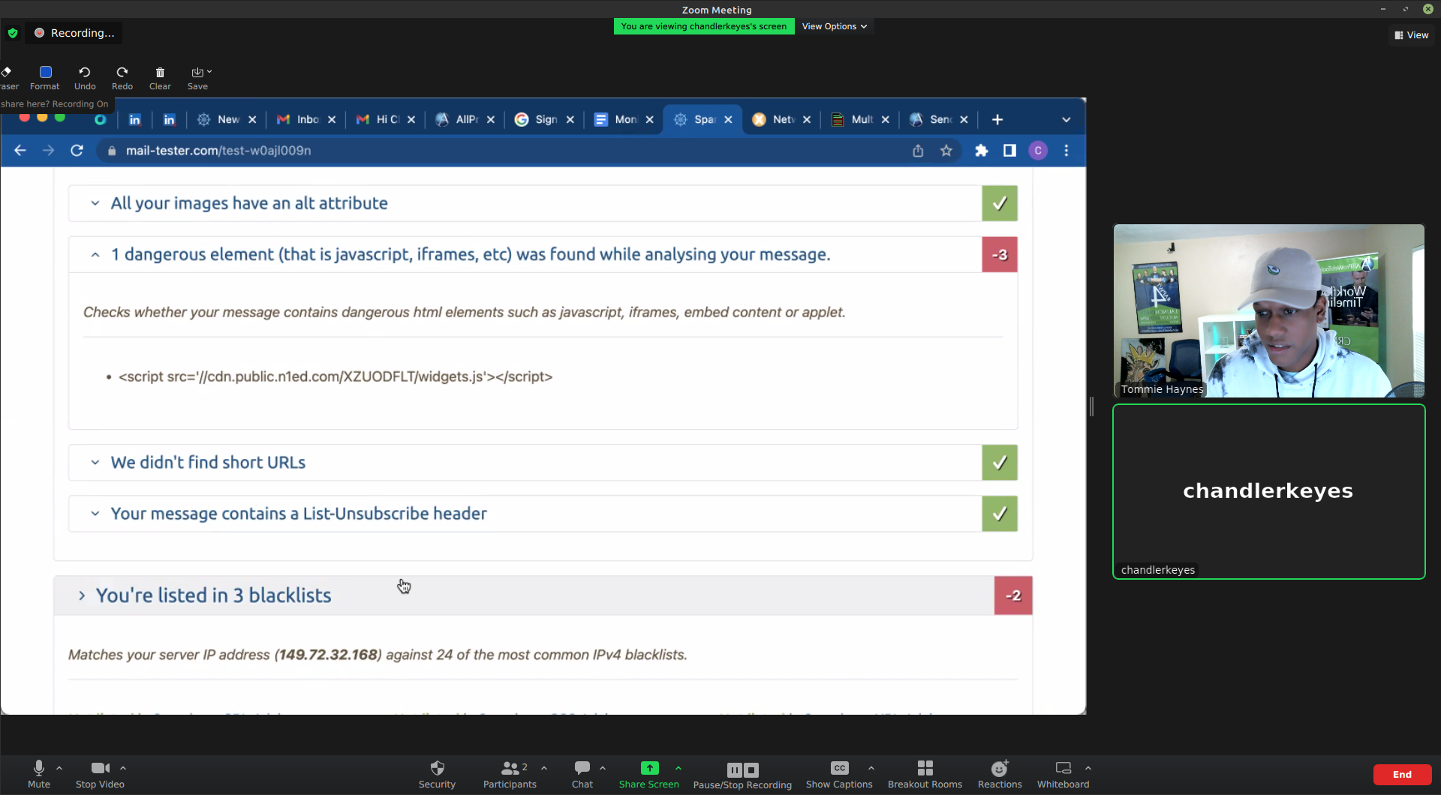
Task: Open the View layout button
Action: click(x=1412, y=35)
